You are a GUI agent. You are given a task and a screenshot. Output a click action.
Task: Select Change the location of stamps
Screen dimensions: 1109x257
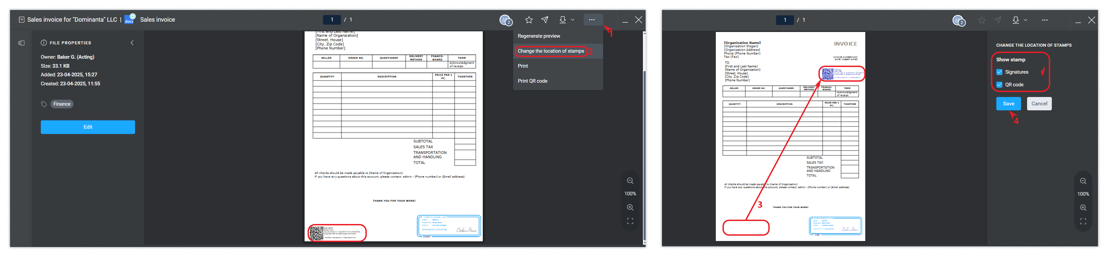(551, 51)
